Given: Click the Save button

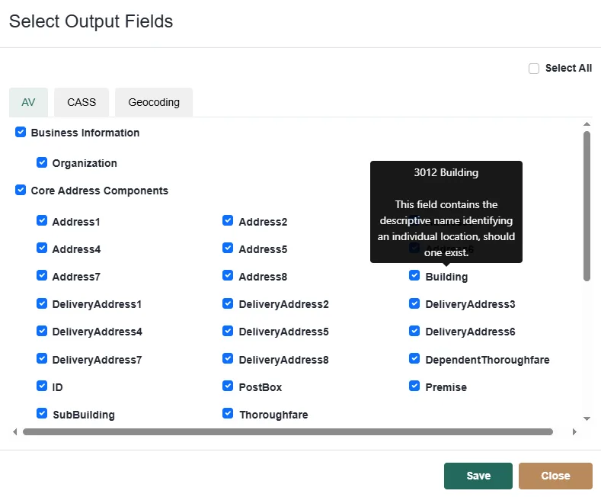Looking at the screenshot, I should [478, 476].
